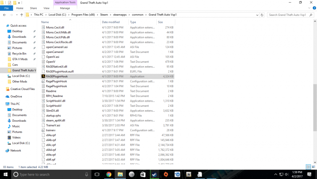Open Task View on taskbar
Screen dimensions: 317x179
97,174
